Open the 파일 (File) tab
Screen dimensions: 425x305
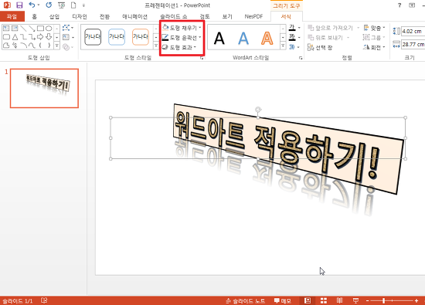pos(12,16)
